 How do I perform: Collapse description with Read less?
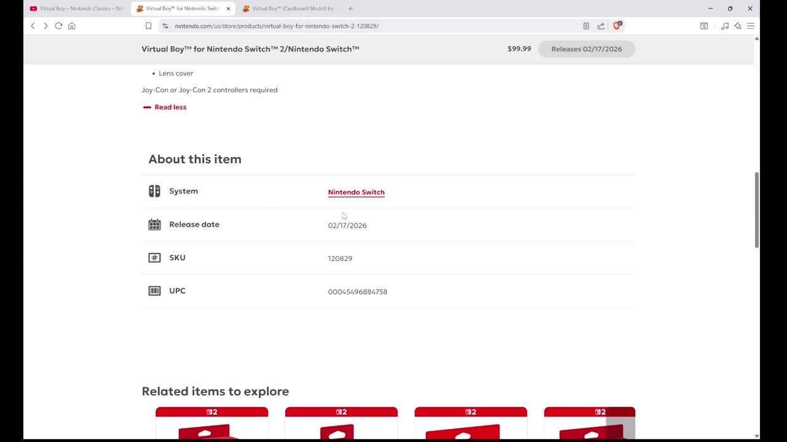coord(164,107)
